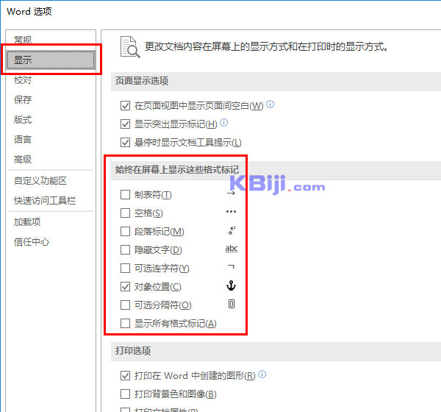Enable 可选连字符(Y) checkbox
441x412 pixels.
[125, 268]
